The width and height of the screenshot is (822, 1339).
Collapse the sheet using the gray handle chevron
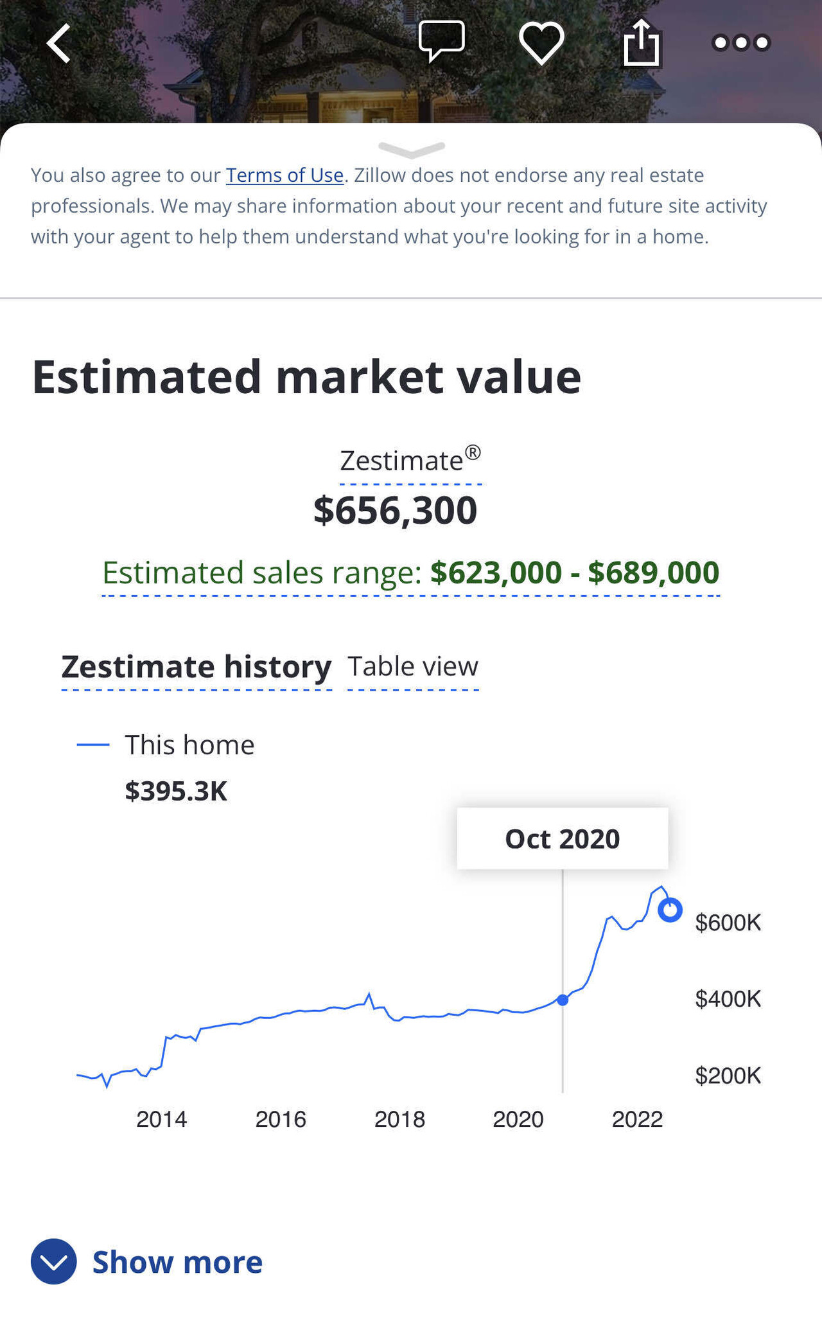411,149
